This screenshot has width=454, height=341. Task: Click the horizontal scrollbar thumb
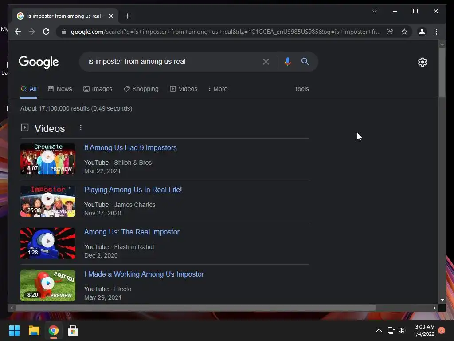[196, 308]
